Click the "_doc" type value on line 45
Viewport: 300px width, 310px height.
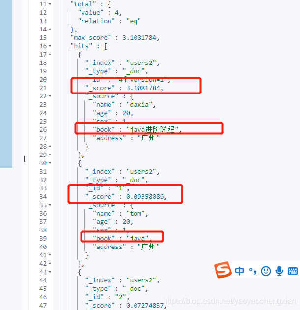[x=134, y=289]
